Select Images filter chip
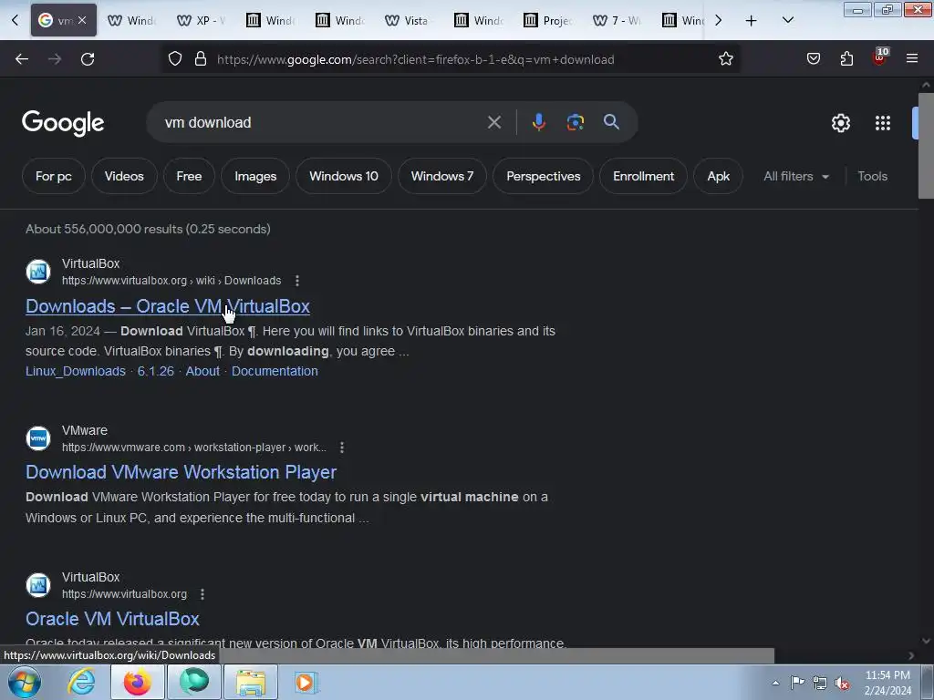934x700 pixels. 255,176
